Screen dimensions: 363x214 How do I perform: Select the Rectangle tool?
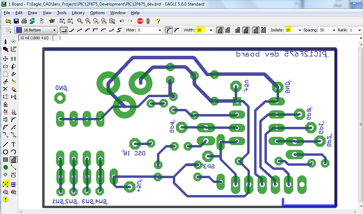6,160
